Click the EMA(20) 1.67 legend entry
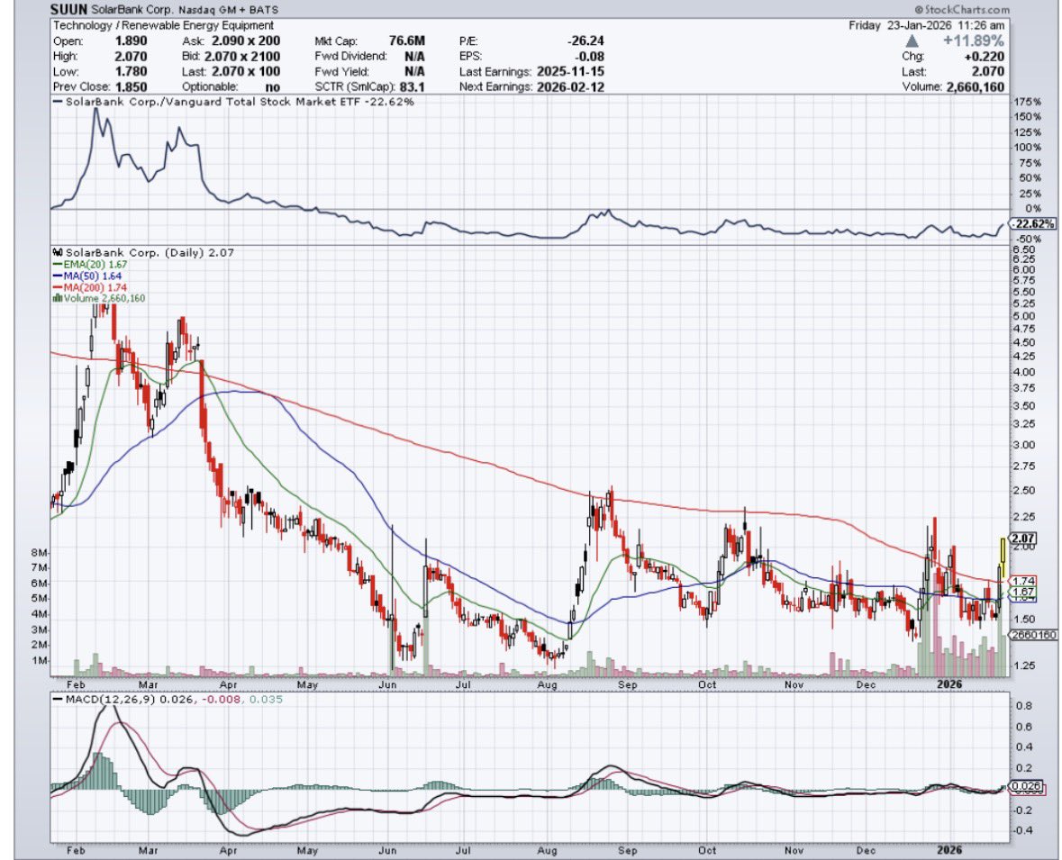Screen dimensions: 1062x860 coord(90,265)
